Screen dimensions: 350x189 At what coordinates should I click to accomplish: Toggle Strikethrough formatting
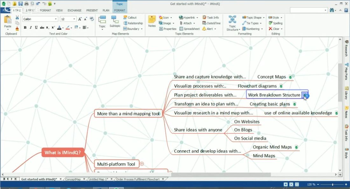(42, 27)
